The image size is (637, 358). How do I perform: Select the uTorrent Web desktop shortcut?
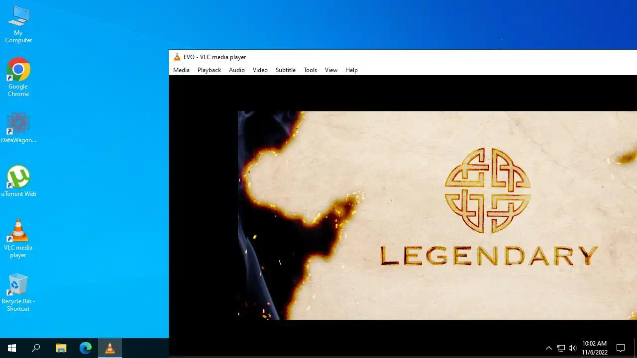point(18,181)
